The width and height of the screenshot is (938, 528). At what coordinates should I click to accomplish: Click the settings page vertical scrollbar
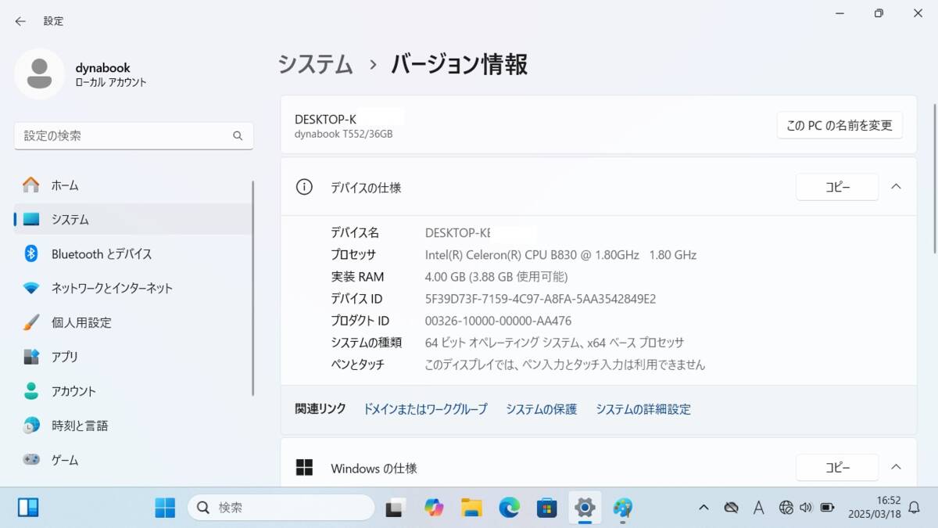(933, 178)
